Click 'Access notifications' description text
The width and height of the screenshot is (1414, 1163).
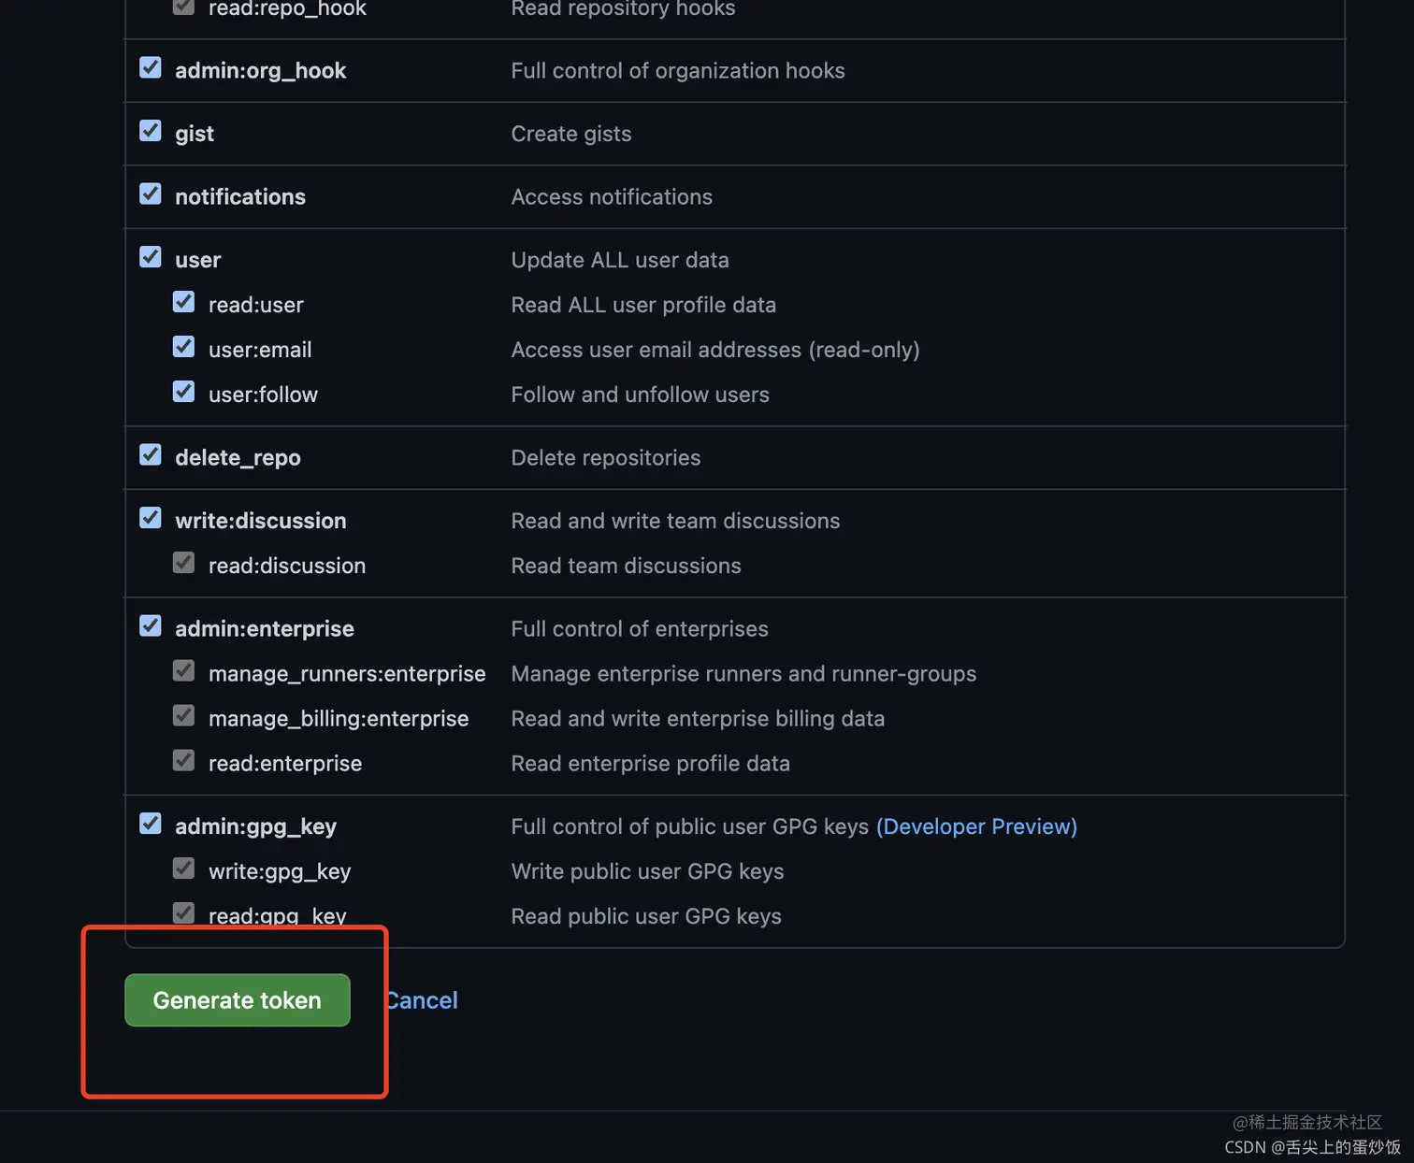coord(612,197)
